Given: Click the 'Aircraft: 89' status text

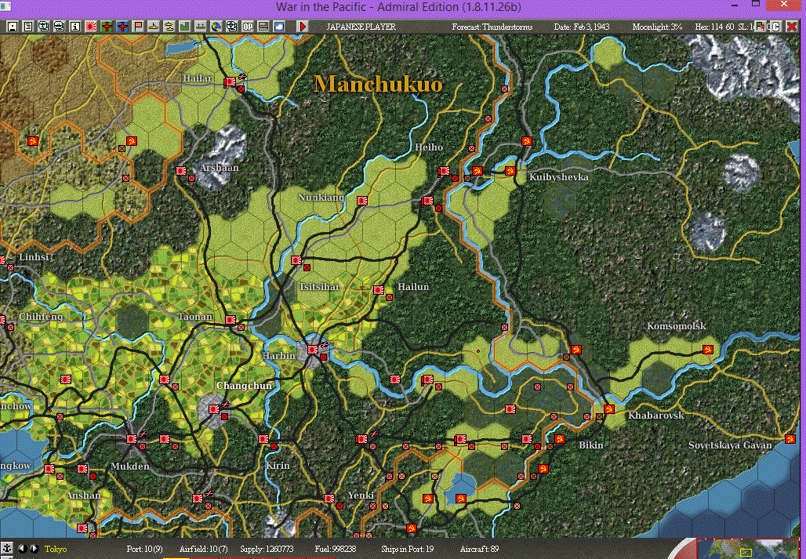Looking at the screenshot, I should [479, 550].
